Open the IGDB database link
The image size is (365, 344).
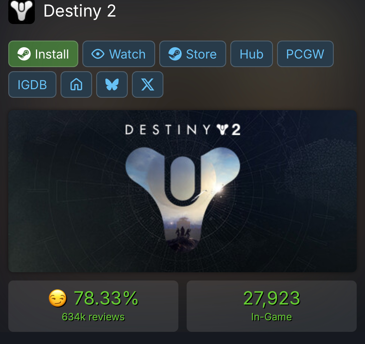point(32,84)
